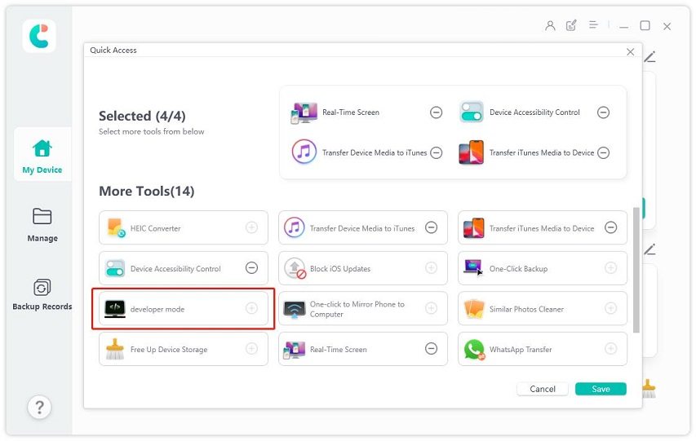Click Device Accessibility Control icon in More Tools

coord(115,268)
